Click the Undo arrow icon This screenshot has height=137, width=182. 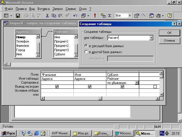(75, 16)
